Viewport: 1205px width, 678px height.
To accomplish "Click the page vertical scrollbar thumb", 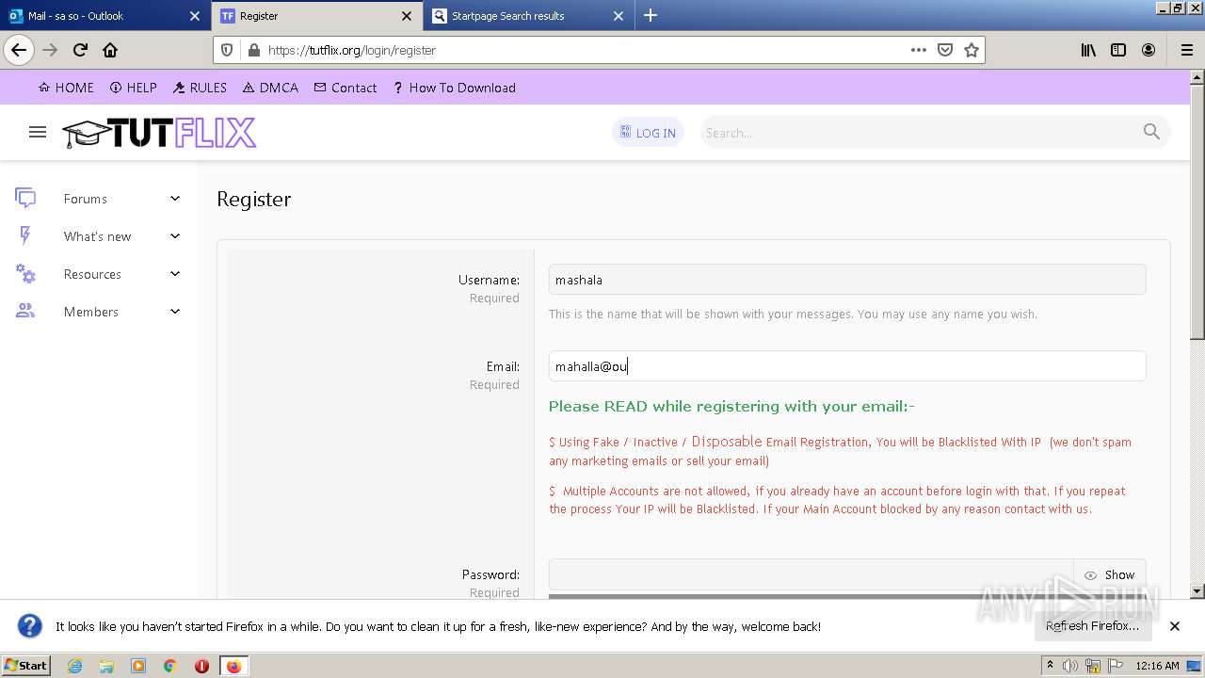I will [x=1197, y=212].
